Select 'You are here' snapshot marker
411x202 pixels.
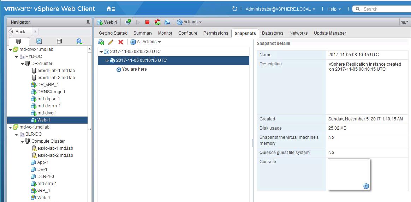click(x=135, y=70)
